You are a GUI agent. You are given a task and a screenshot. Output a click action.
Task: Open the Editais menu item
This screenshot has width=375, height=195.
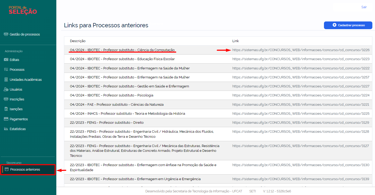point(14,60)
